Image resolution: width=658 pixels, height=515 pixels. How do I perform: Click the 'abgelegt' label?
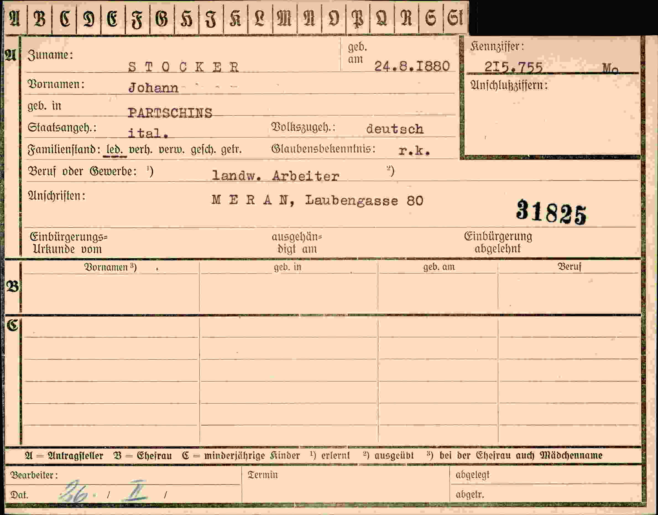472,475
